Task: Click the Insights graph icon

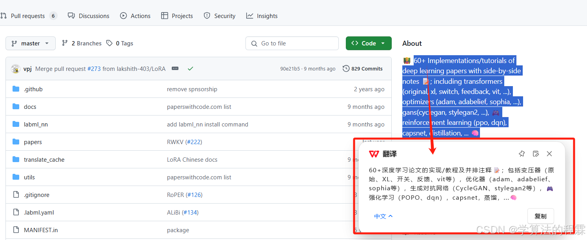Action: (x=250, y=16)
